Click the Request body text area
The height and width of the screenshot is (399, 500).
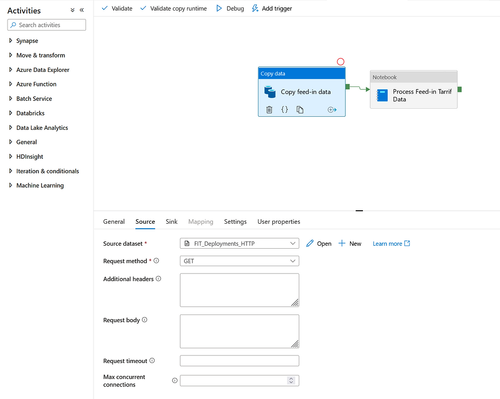pyautogui.click(x=239, y=331)
